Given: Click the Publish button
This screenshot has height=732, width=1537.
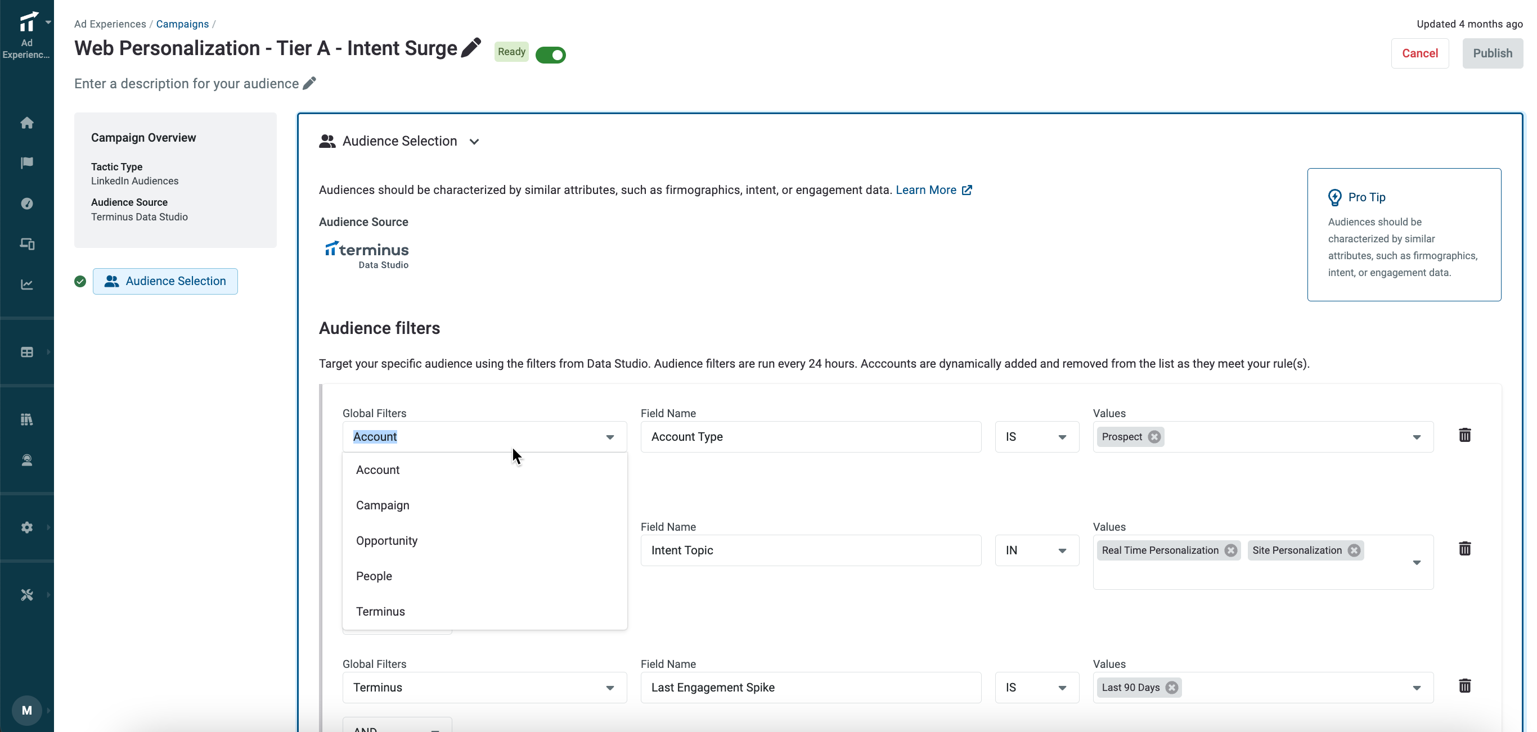Looking at the screenshot, I should (1493, 53).
